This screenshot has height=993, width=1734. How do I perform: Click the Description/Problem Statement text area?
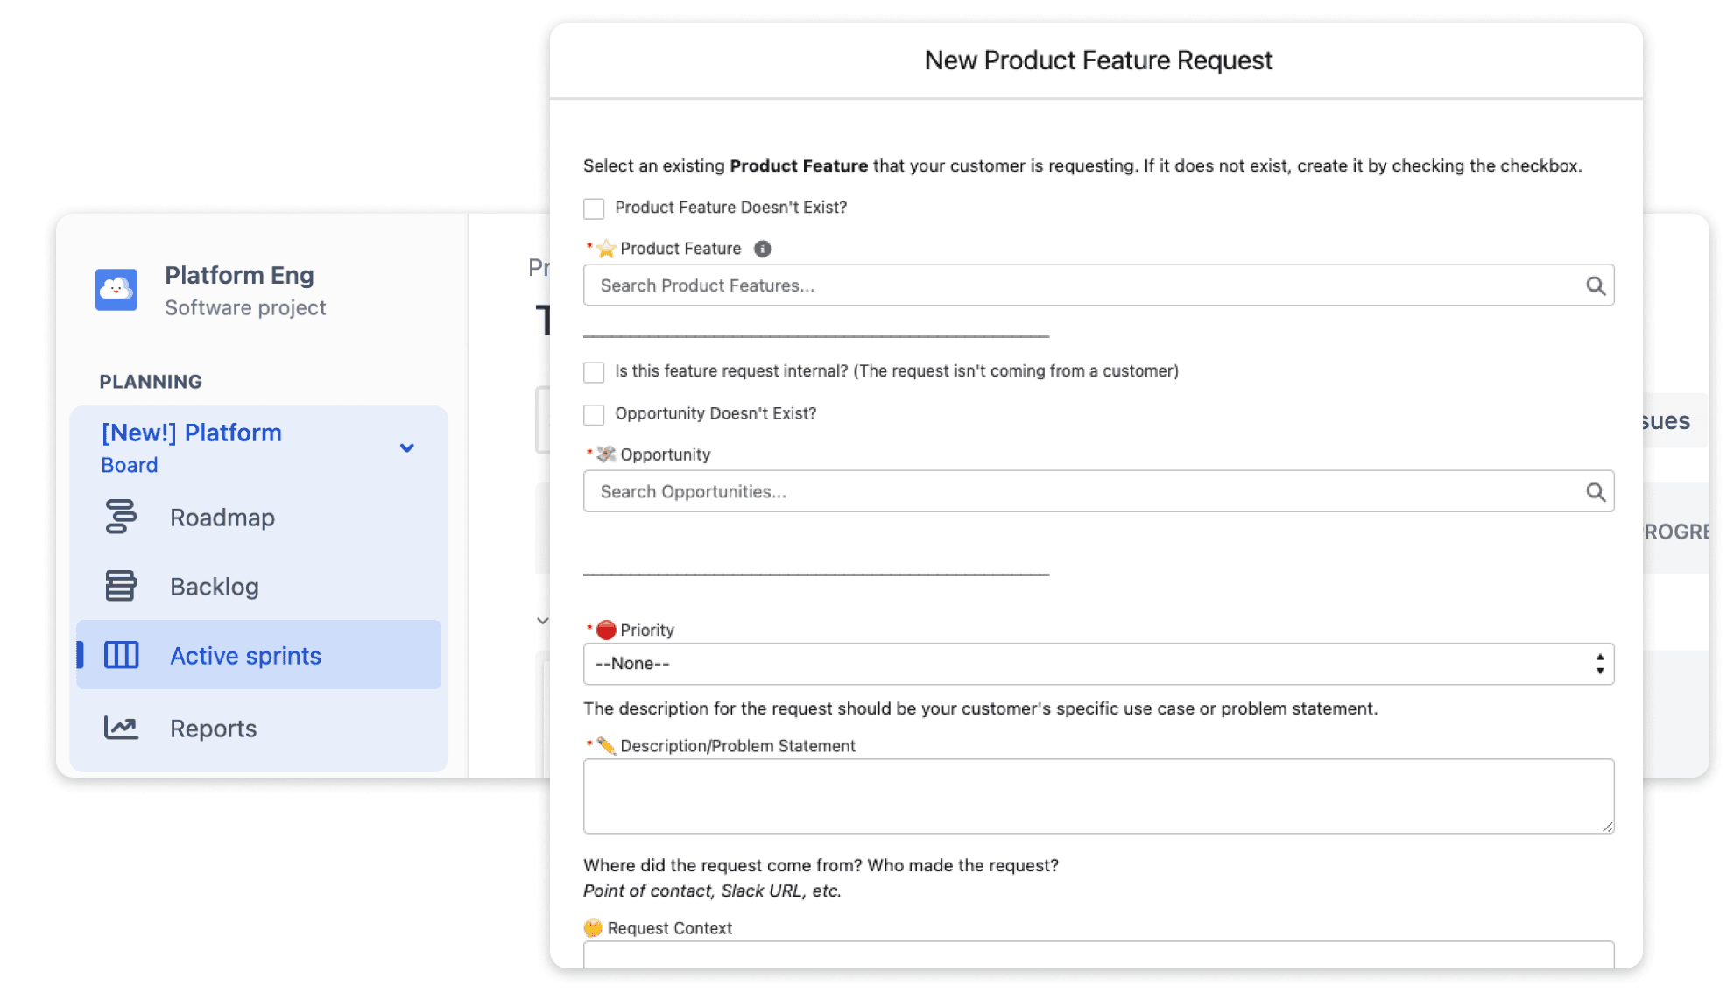tap(1098, 795)
